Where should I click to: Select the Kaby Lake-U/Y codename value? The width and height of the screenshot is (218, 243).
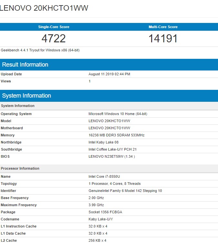coord(101,219)
